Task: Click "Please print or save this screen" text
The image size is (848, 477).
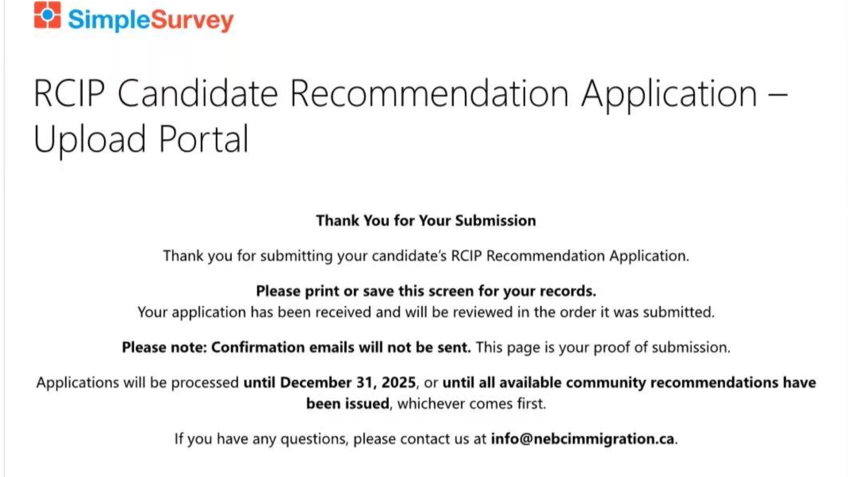Action: pos(426,291)
